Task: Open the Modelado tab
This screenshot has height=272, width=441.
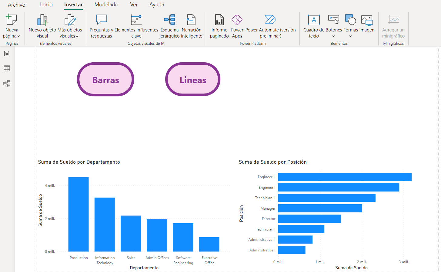Action: click(x=106, y=5)
